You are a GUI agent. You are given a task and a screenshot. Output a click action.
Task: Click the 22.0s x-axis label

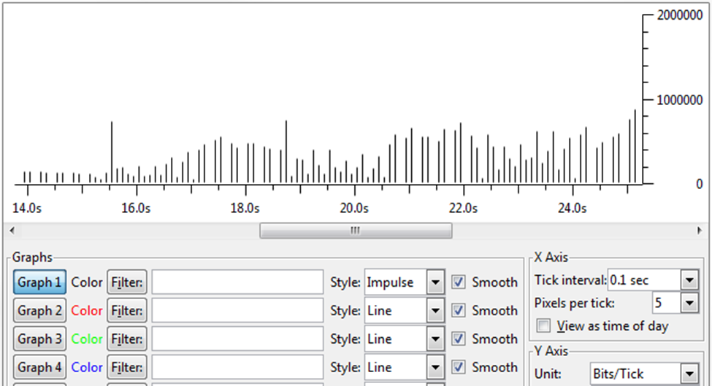(x=463, y=208)
